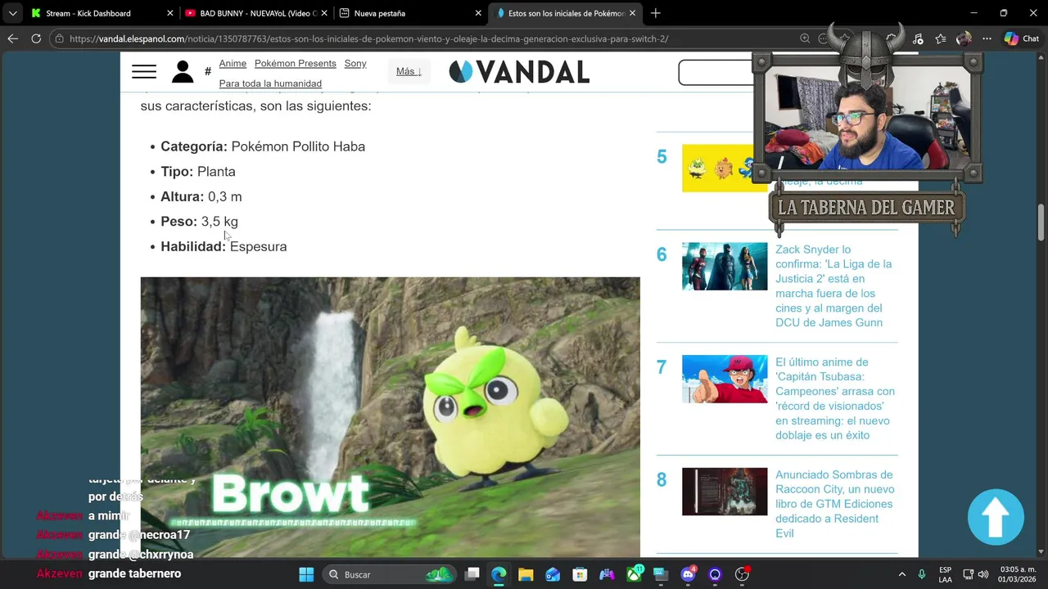
Task: Open the Sony topic link
Action: pyautogui.click(x=355, y=64)
